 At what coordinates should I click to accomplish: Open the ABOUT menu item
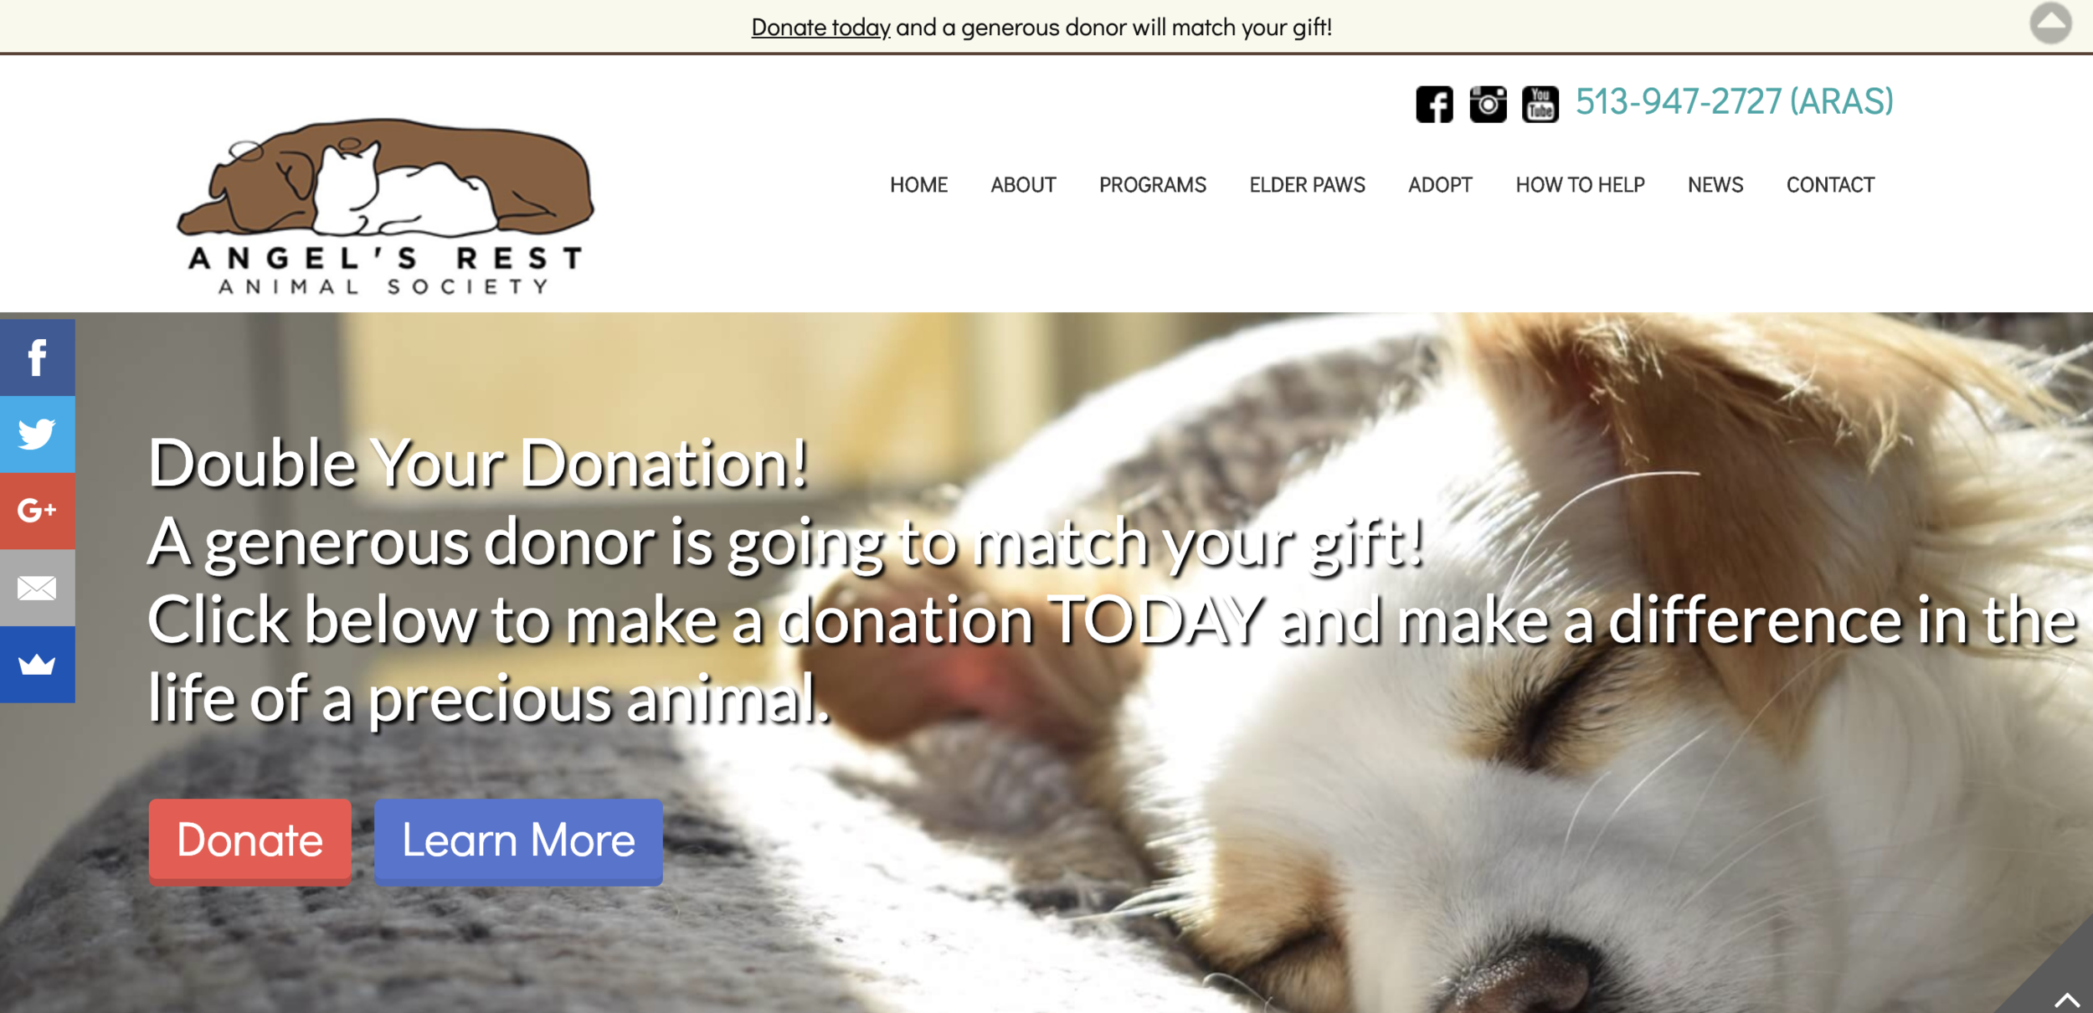click(1023, 185)
